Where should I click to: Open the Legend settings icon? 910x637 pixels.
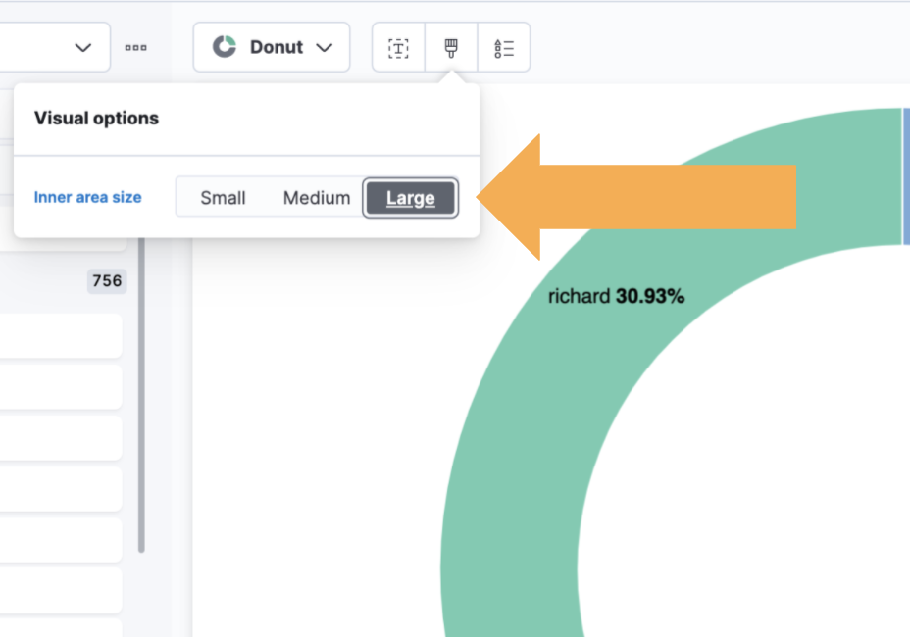pos(504,47)
